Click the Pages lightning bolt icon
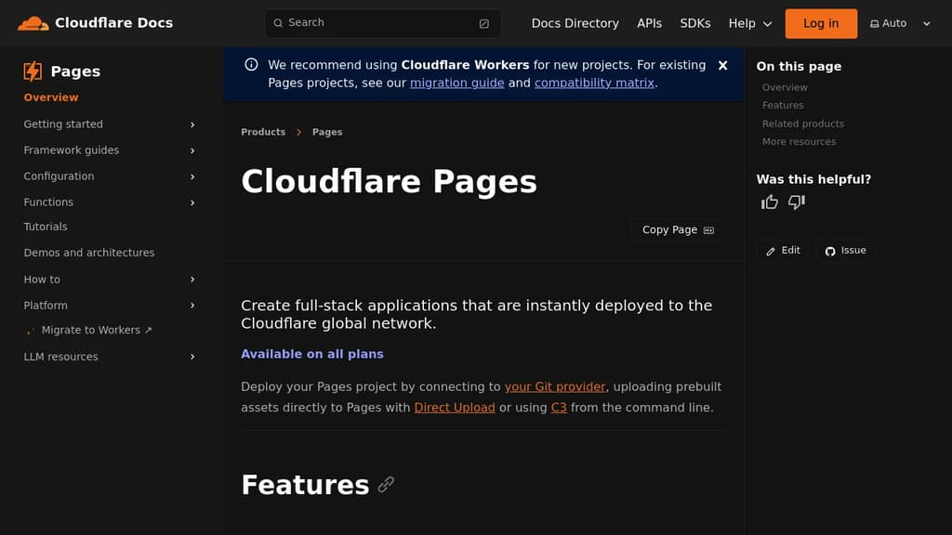The width and height of the screenshot is (952, 535). 33,71
